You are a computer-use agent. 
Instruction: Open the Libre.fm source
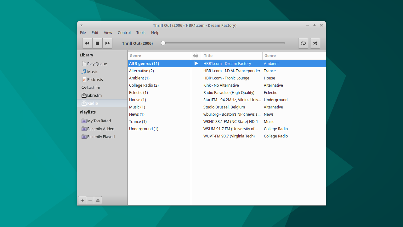pos(94,95)
